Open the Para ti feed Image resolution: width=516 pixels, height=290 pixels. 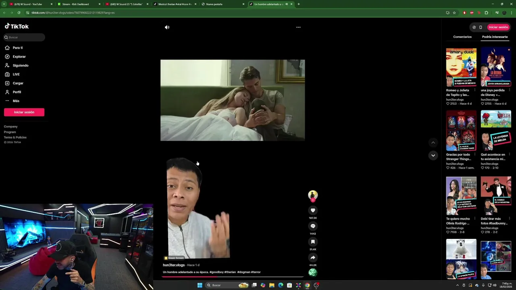click(x=18, y=48)
